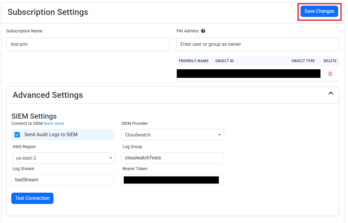The image size is (348, 223).
Task: Click the Subscription Settings heading
Action: (48, 12)
